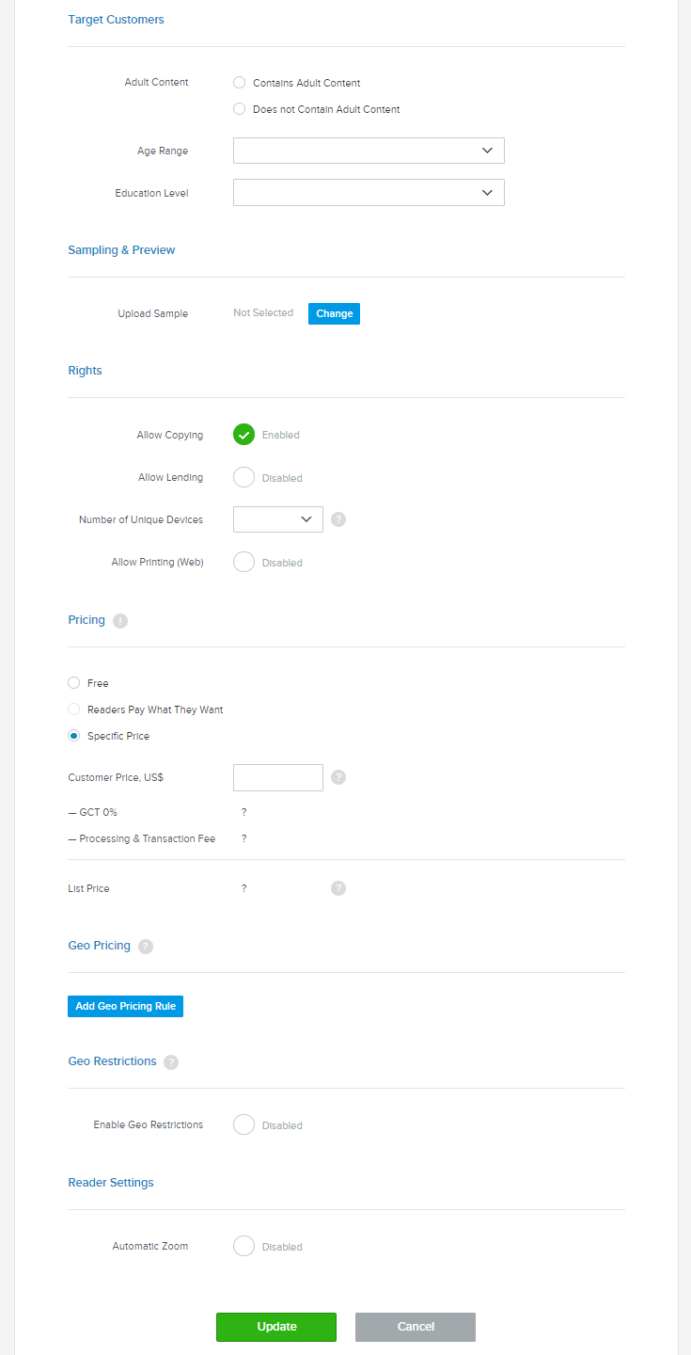
Task: Open help icon next to Customer Price field
Action: [338, 777]
